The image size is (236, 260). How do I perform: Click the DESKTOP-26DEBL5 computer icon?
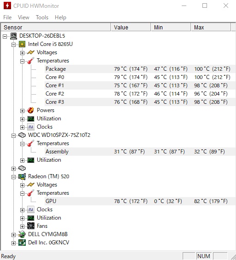[13, 36]
